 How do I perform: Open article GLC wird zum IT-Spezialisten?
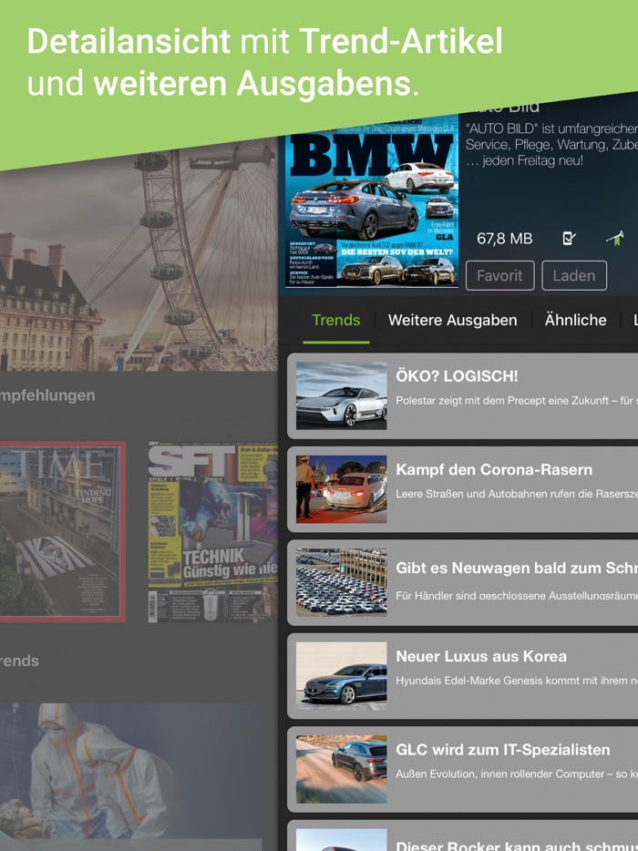pyautogui.click(x=463, y=769)
